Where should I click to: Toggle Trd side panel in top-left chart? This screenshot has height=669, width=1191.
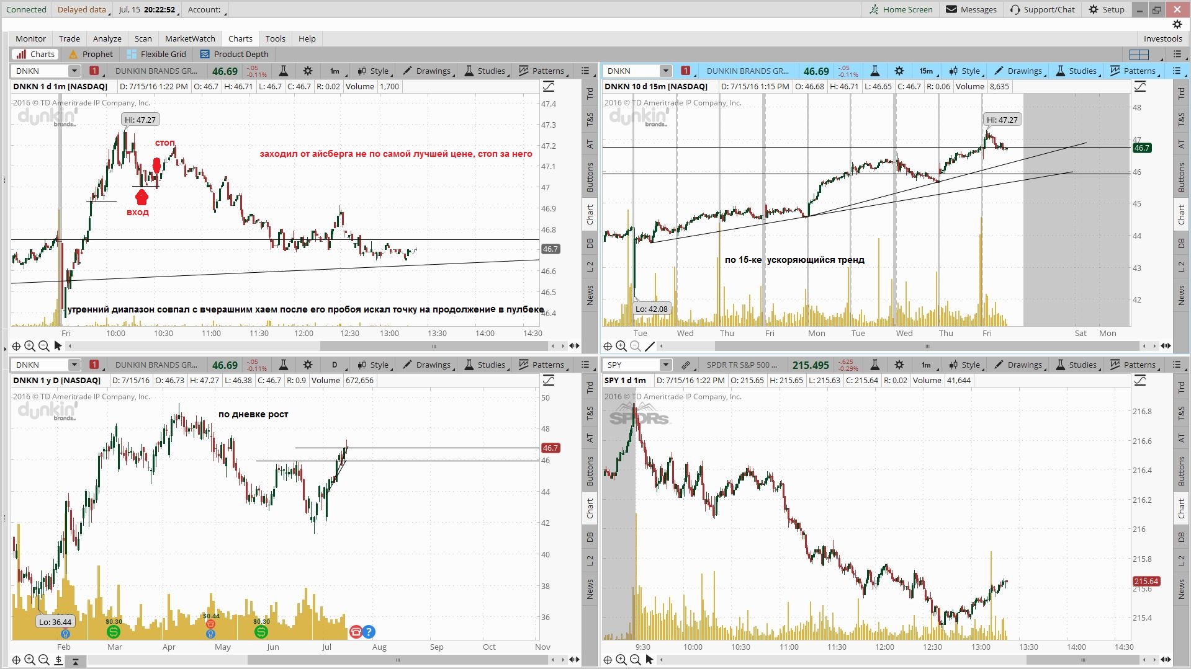(x=590, y=94)
